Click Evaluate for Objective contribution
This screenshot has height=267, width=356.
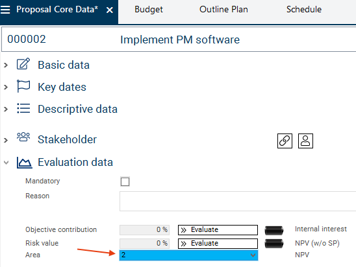tap(218, 230)
